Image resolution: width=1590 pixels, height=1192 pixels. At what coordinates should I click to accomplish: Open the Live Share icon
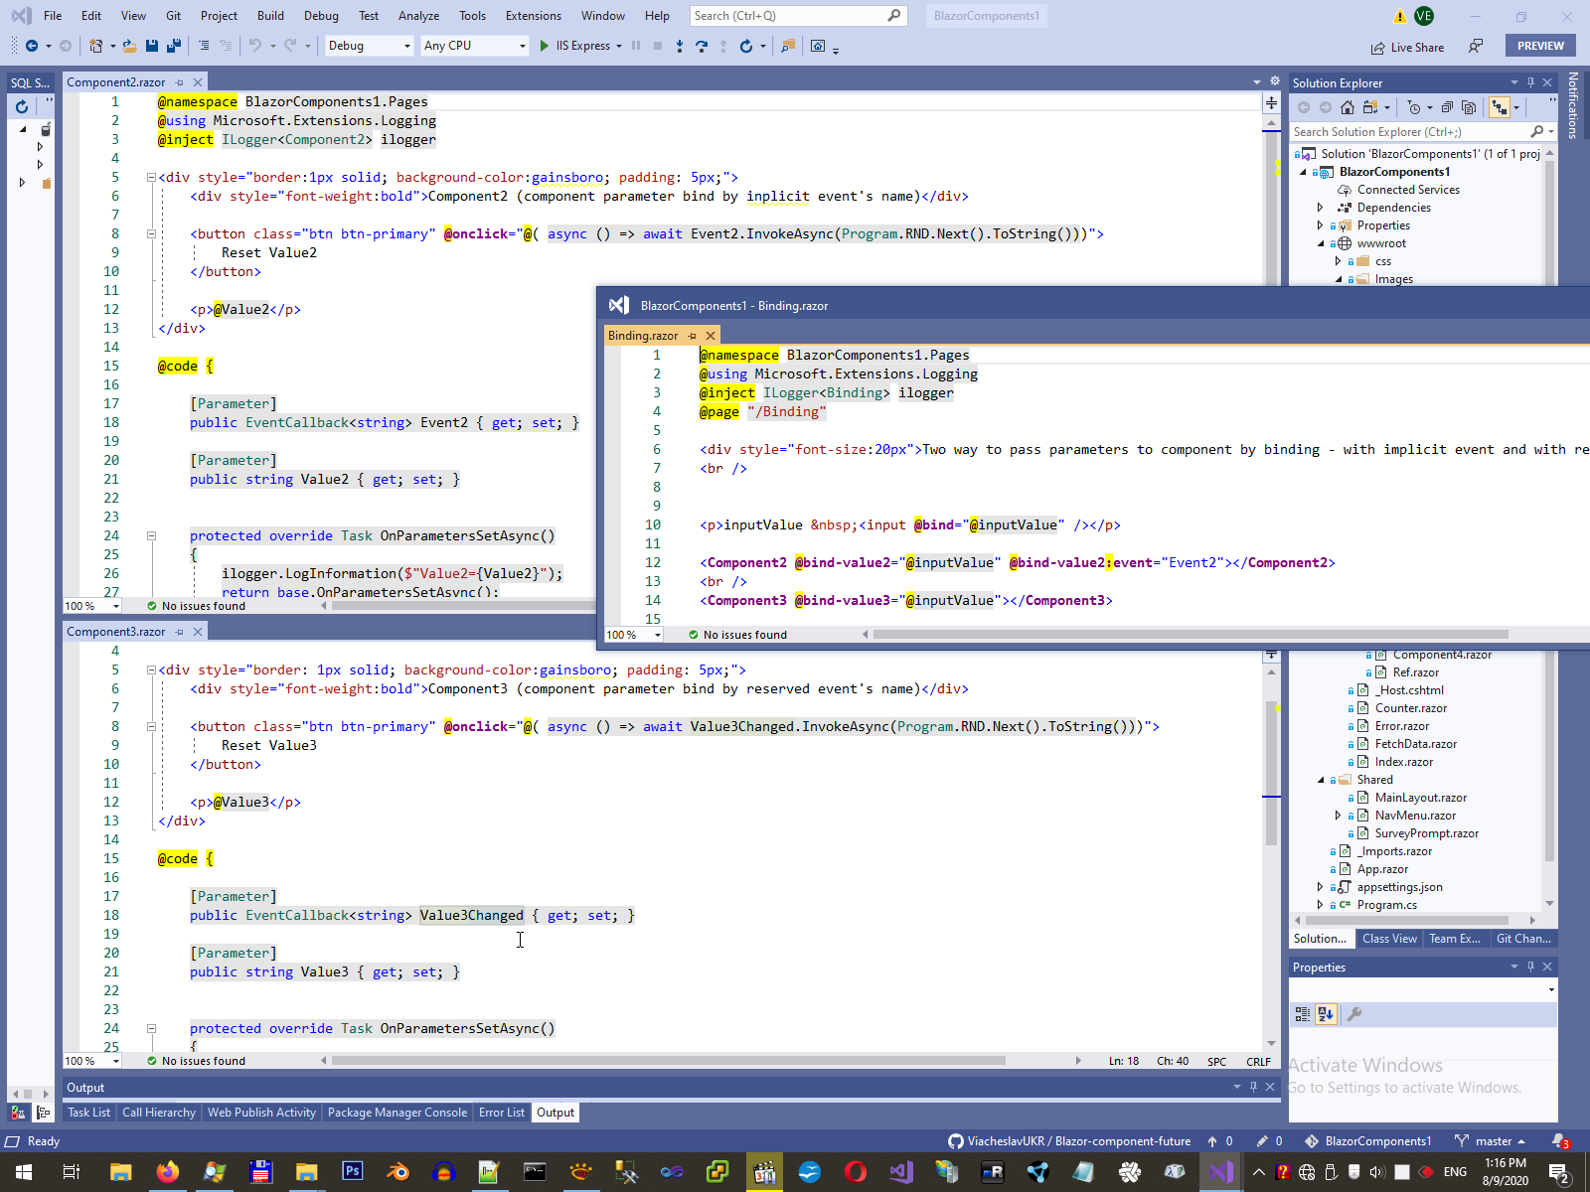click(x=1377, y=48)
